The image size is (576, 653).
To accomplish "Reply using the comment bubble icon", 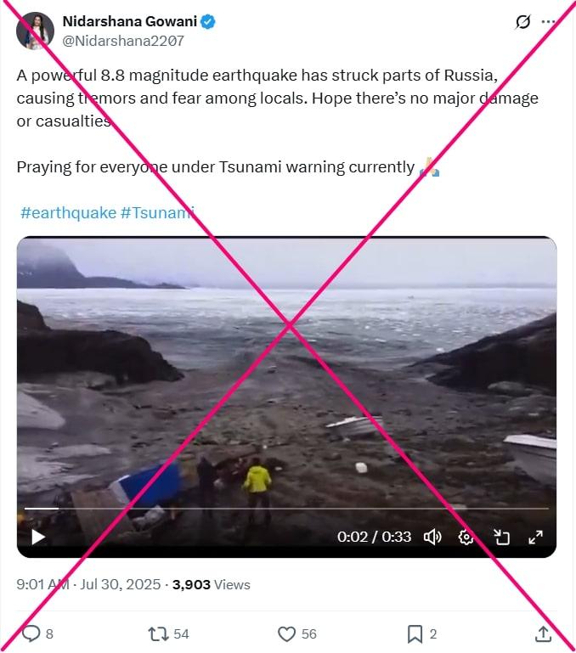I will [x=31, y=633].
